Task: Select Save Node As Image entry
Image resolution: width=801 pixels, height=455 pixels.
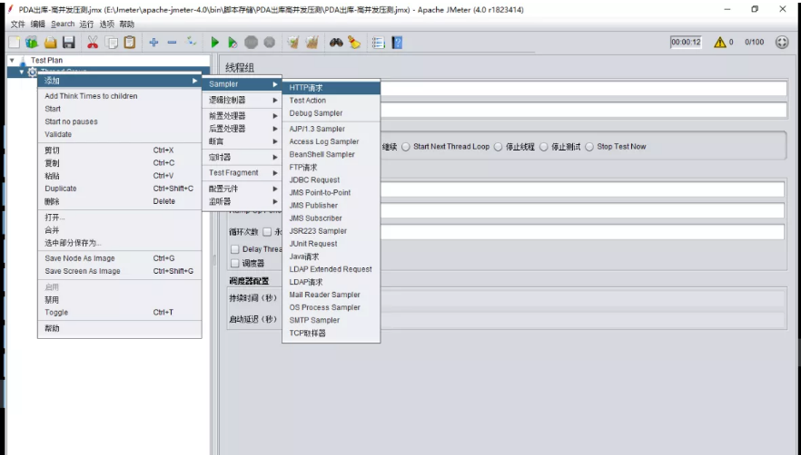Action: coord(120,258)
